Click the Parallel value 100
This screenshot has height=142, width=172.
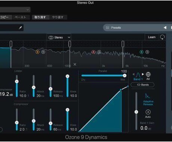(124, 71)
